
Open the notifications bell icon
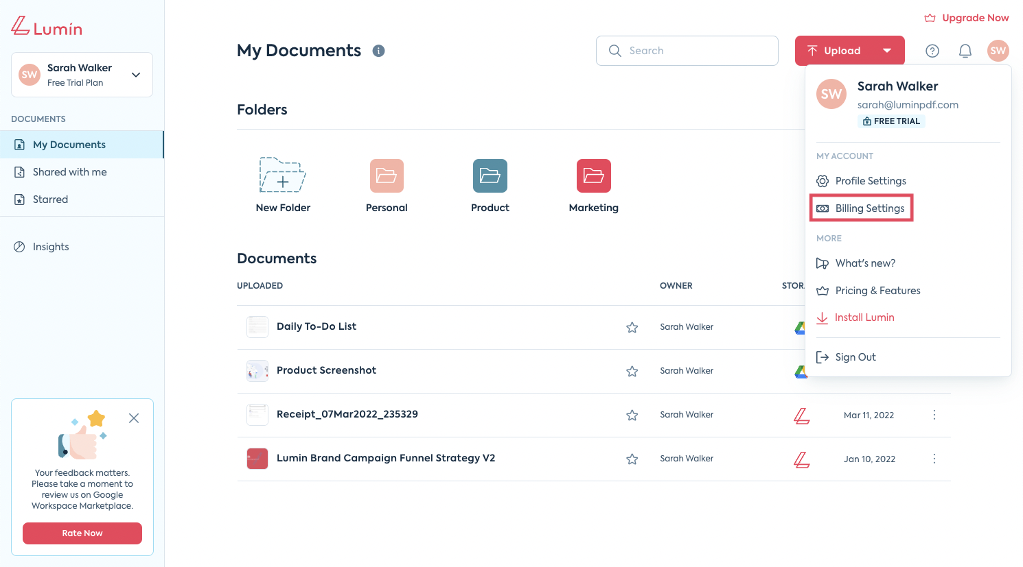tap(965, 51)
